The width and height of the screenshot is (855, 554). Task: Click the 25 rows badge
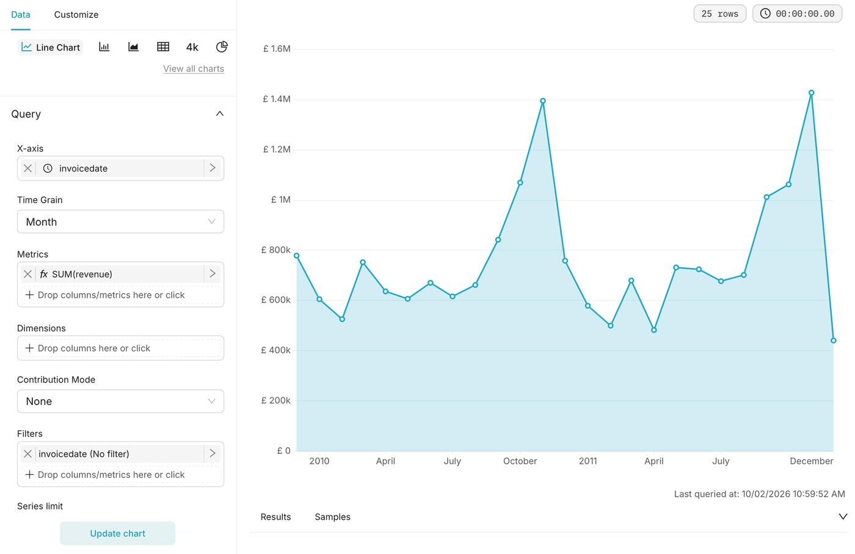[720, 13]
